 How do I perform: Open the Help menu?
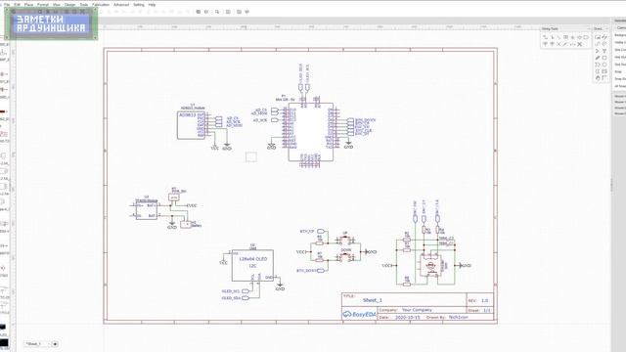click(152, 5)
